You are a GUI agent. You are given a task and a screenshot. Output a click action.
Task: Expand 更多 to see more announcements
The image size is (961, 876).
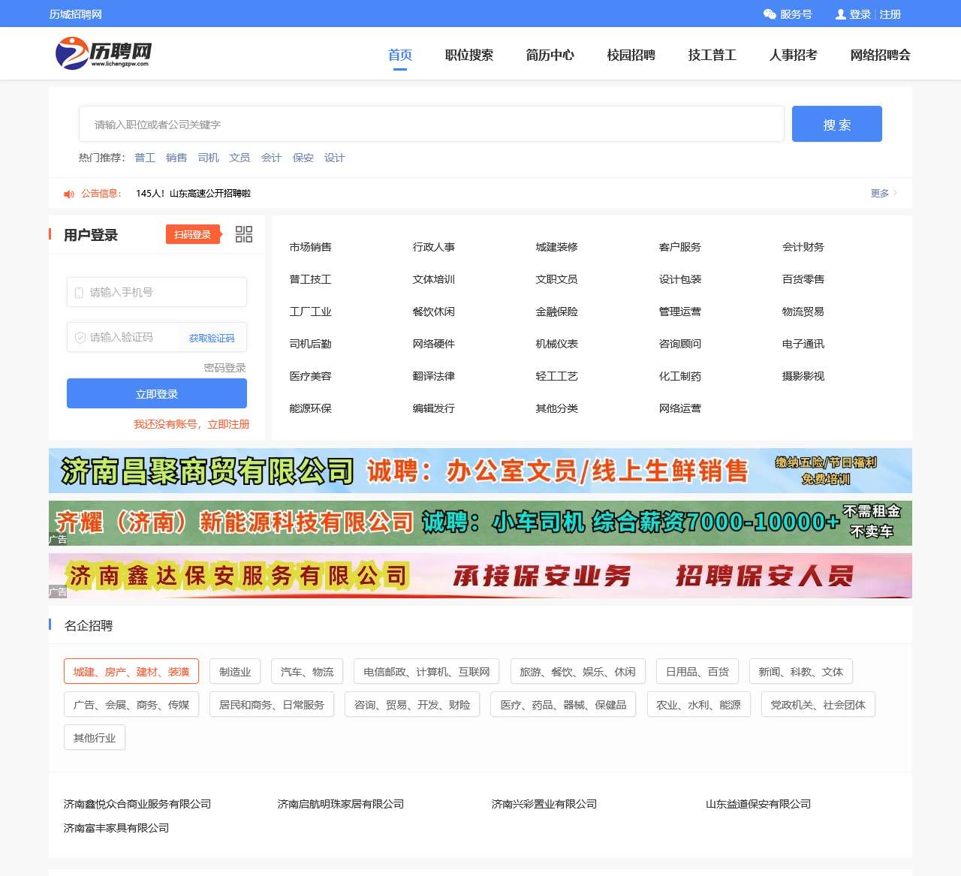881,193
